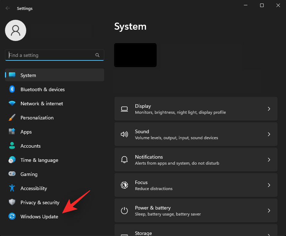Select the Accessibility figure icon
The height and width of the screenshot is (236, 286).
12,188
